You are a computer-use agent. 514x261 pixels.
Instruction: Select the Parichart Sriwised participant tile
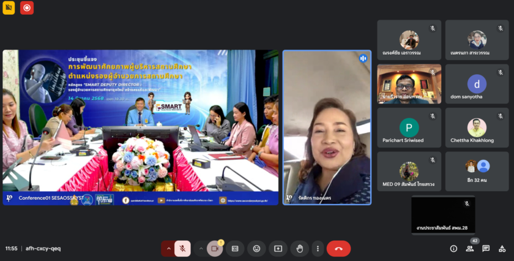(409, 128)
